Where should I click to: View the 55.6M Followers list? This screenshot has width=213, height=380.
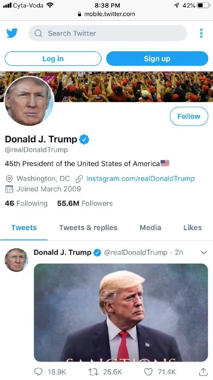click(x=85, y=203)
